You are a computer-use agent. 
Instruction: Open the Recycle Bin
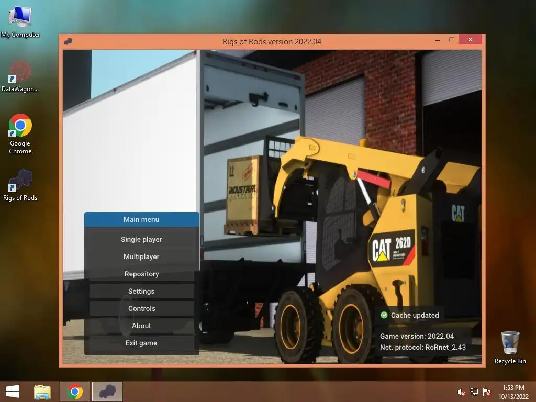click(x=510, y=348)
